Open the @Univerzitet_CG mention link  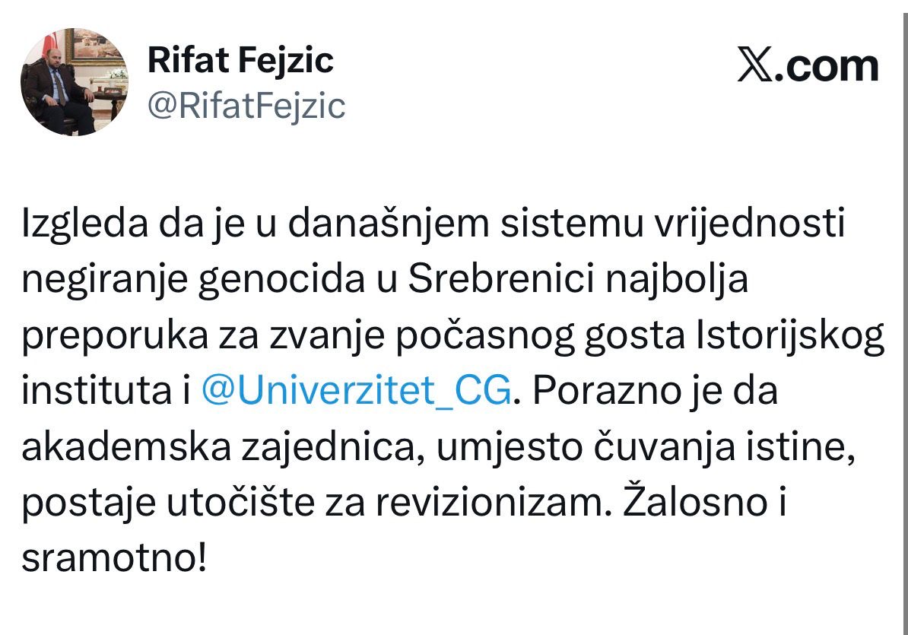[x=356, y=392]
